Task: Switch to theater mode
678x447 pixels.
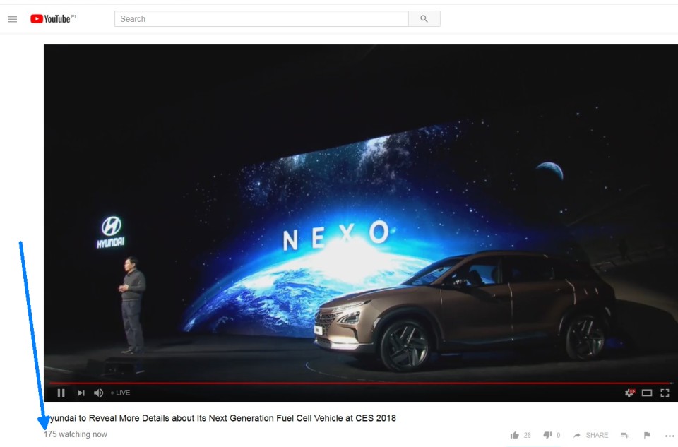Action: (647, 393)
